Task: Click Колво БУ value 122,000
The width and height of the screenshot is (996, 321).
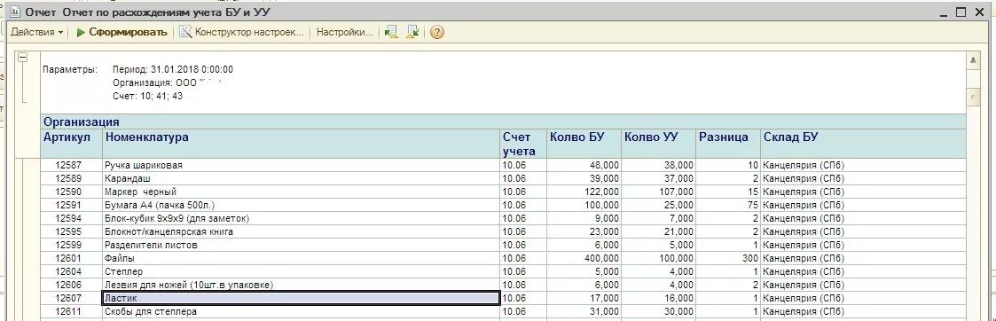Action: 601,192
